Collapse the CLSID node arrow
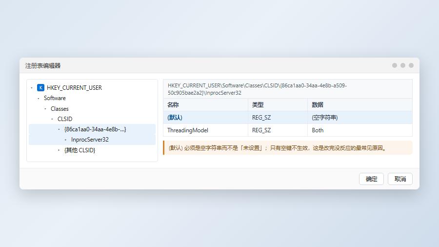This screenshot has width=439, height=247. [x=52, y=119]
